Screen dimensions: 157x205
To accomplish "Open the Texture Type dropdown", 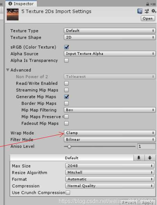I will coord(110,31).
